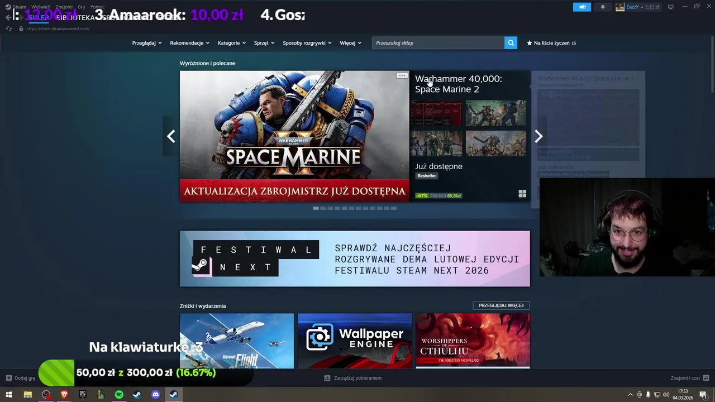Click the taskbar clock showing 17:33
The width and height of the screenshot is (715, 402).
point(683,395)
